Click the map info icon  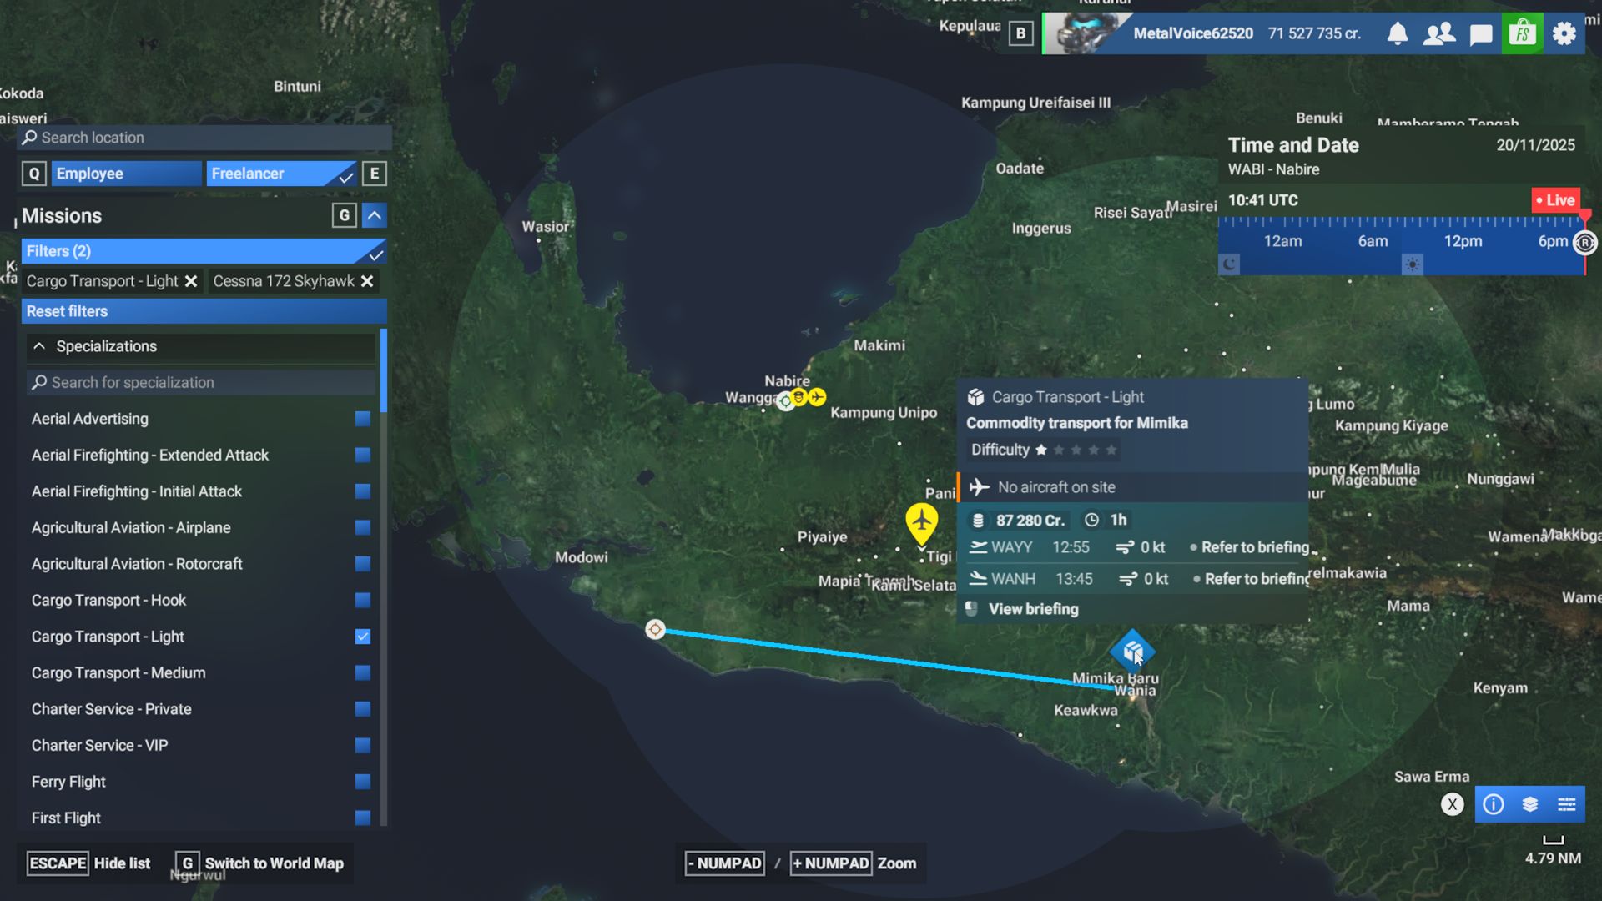pos(1493,804)
